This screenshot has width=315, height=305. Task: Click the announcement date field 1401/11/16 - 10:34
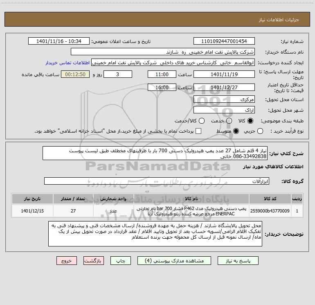click(x=59, y=41)
